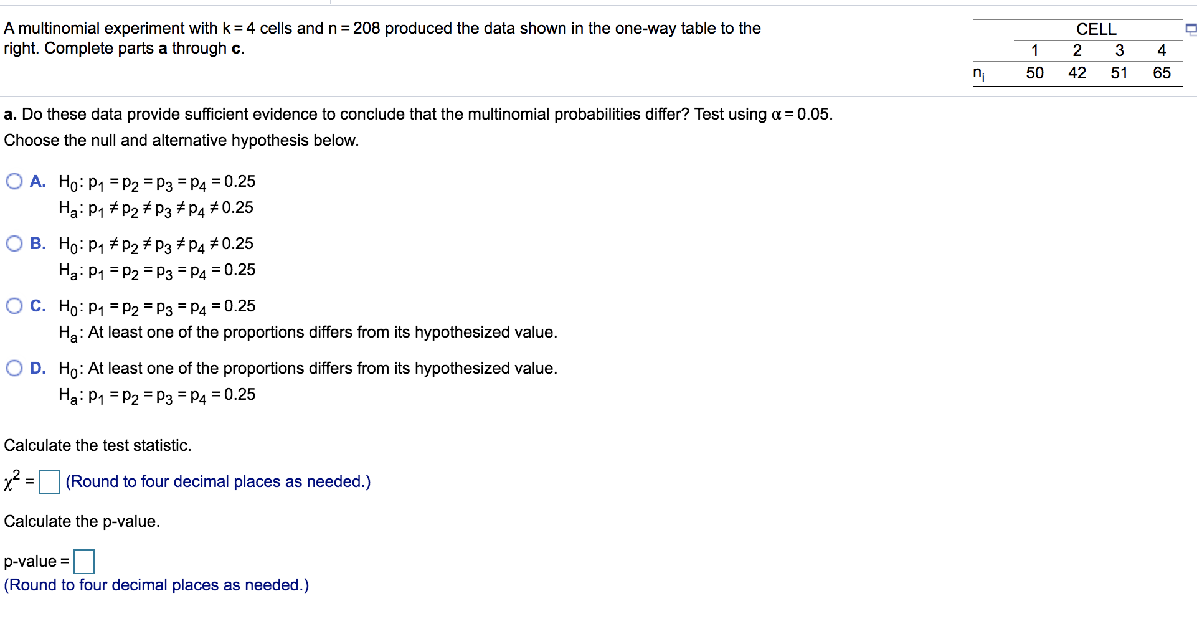Click the label Calculate the p-value

81,521
